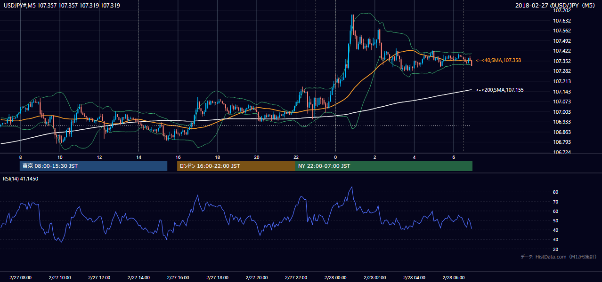
Task: Click hour tick 16 under the price chart
Action: pos(178,157)
